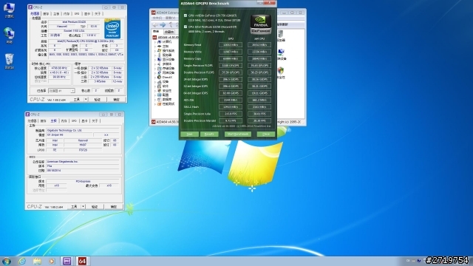This screenshot has height=266, width=473.
Task: Open the Network desktop icon
Action: click(x=9, y=35)
